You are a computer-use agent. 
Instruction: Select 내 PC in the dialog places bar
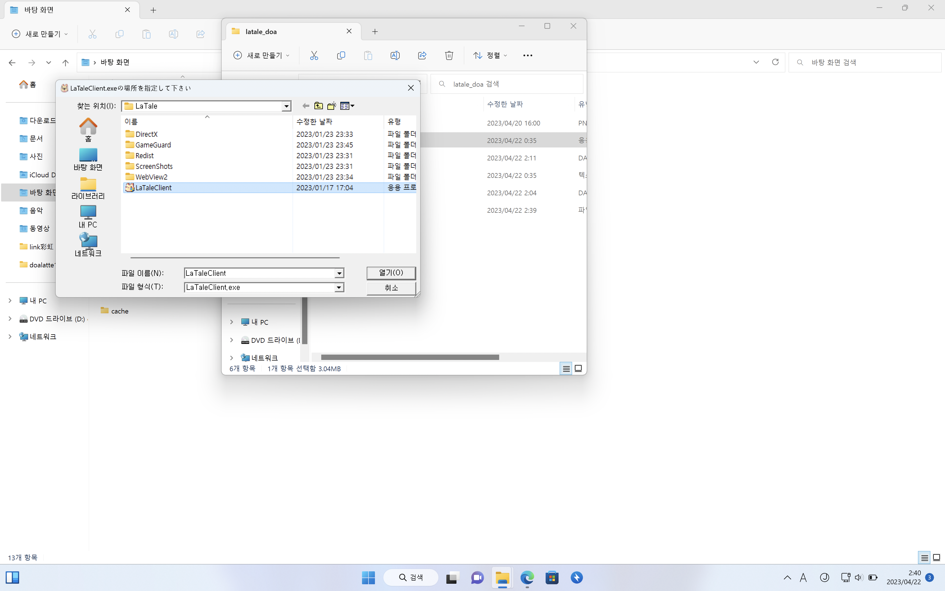pyautogui.click(x=88, y=217)
